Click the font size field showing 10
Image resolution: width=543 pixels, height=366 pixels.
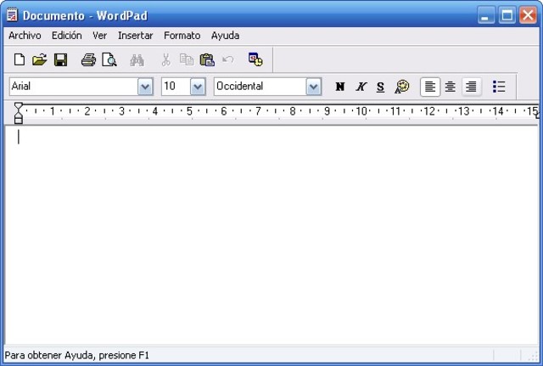click(176, 87)
